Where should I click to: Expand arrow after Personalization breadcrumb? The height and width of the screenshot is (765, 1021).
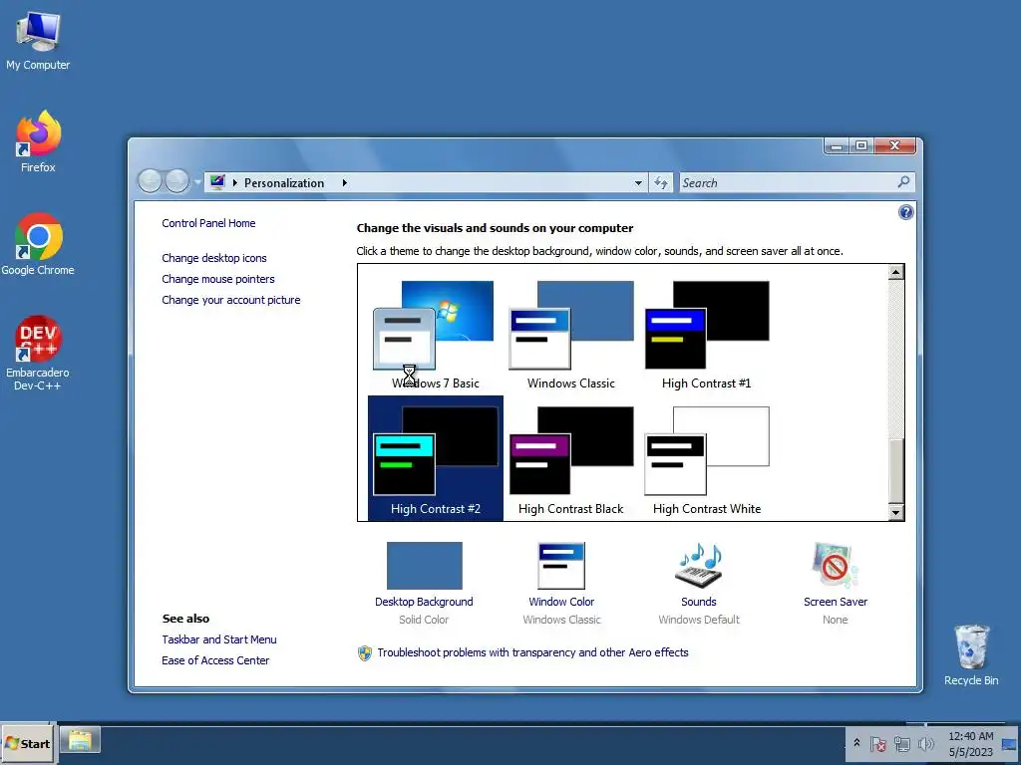click(344, 183)
